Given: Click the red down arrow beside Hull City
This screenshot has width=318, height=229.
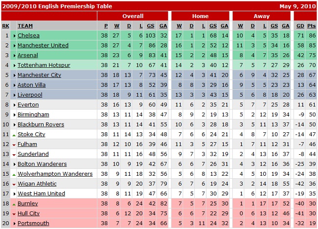Looking at the screenshot, I should (x=14, y=214).
